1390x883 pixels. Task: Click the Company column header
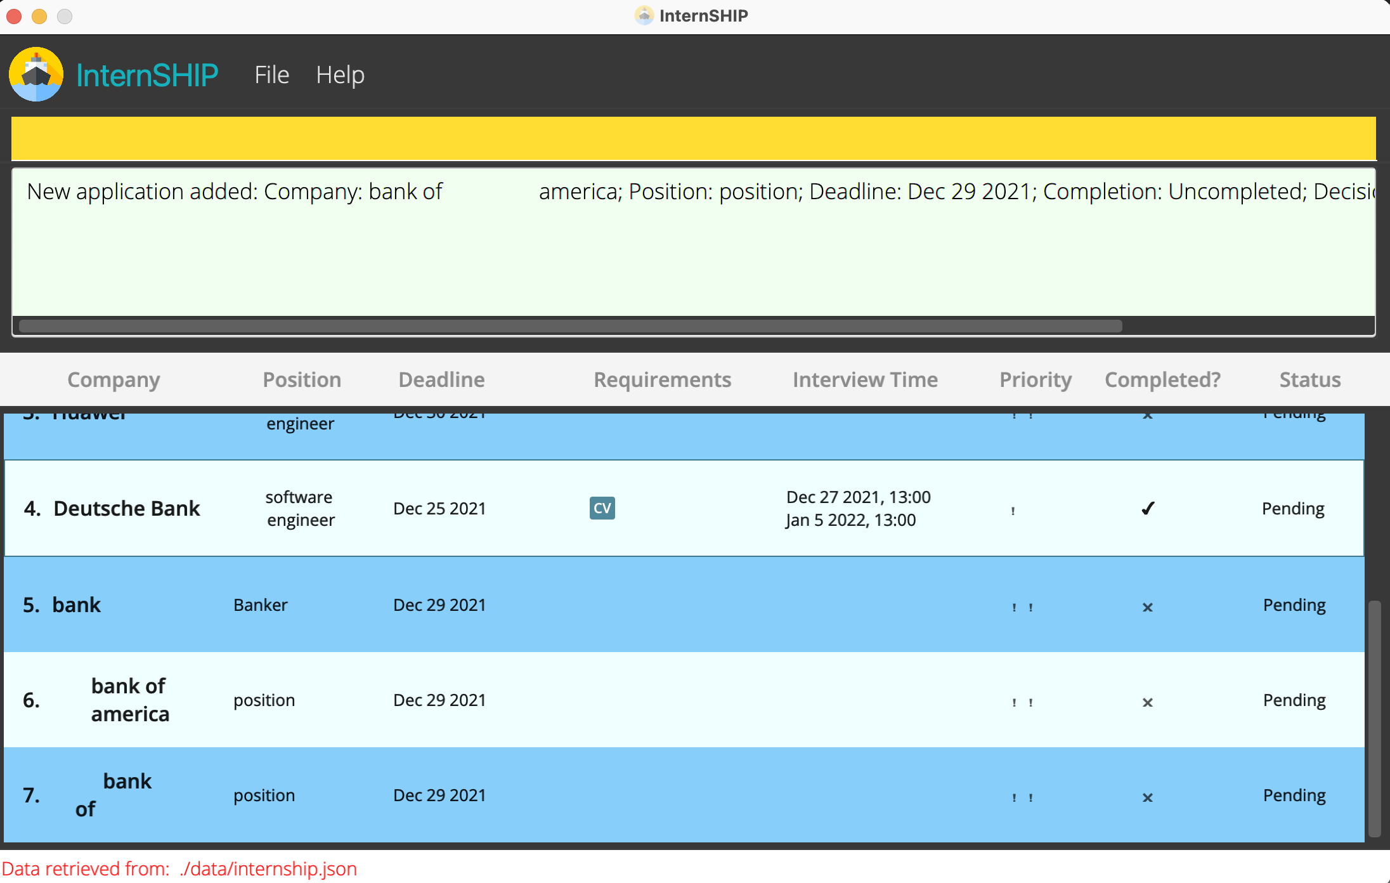[x=114, y=379]
